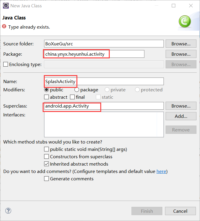Image resolution: width=200 pixels, height=221 pixels.
Task: Click the Cancel button
Action: point(180,211)
